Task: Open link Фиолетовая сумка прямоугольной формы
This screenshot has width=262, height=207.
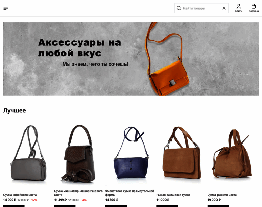Action: 130,193
